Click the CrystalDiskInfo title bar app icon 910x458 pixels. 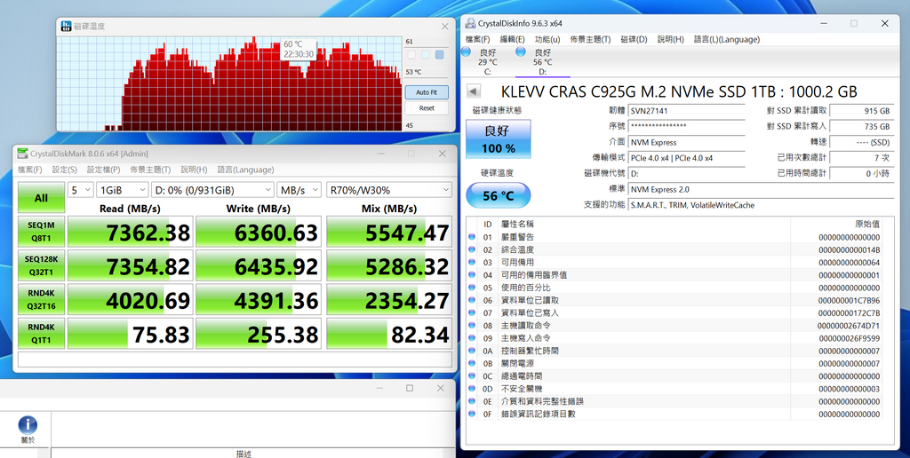(471, 24)
